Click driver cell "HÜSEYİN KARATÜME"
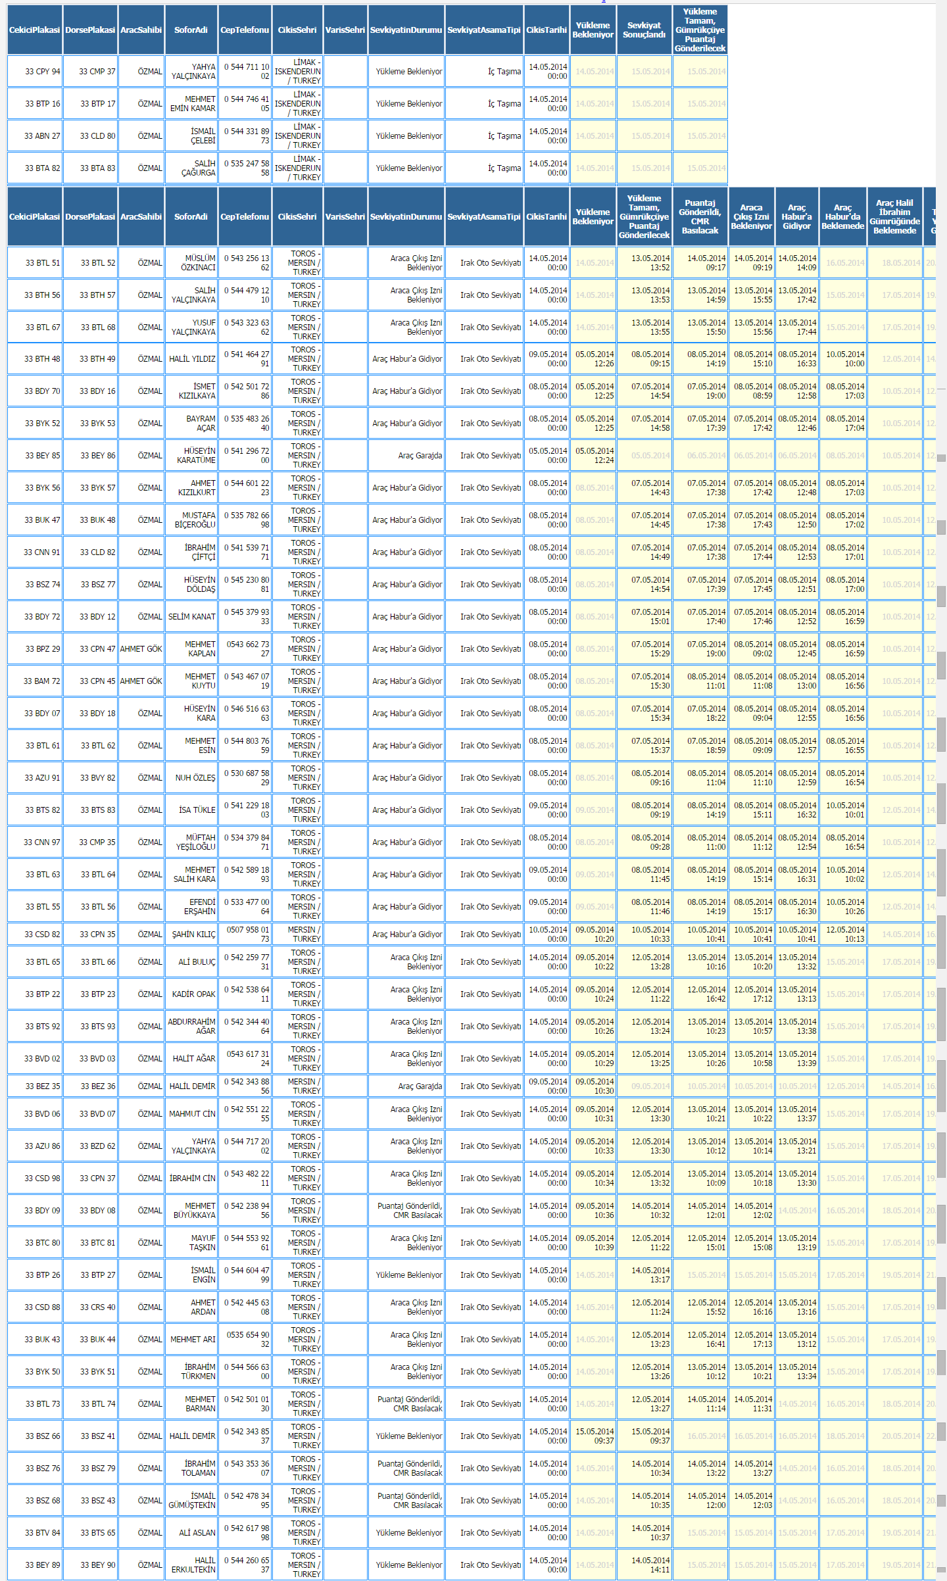This screenshot has width=947, height=1581. click(191, 455)
